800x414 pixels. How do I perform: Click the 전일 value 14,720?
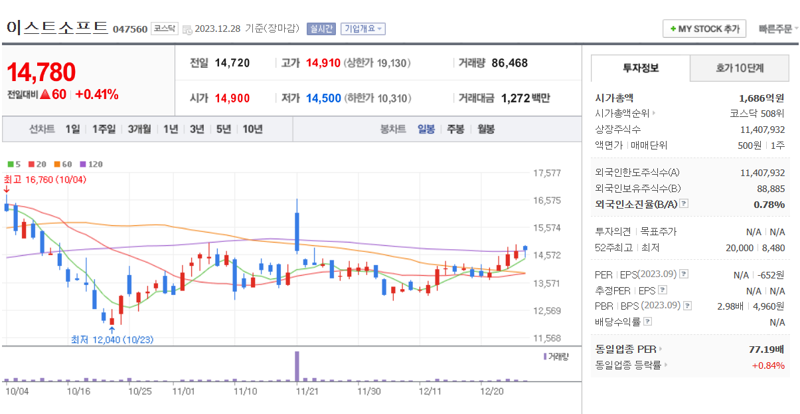(232, 63)
